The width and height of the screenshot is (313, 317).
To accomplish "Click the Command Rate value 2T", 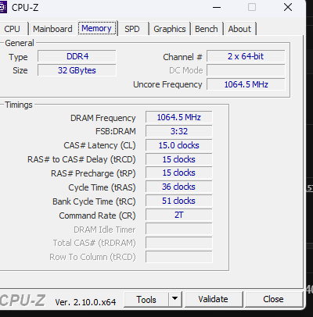I will (179, 215).
